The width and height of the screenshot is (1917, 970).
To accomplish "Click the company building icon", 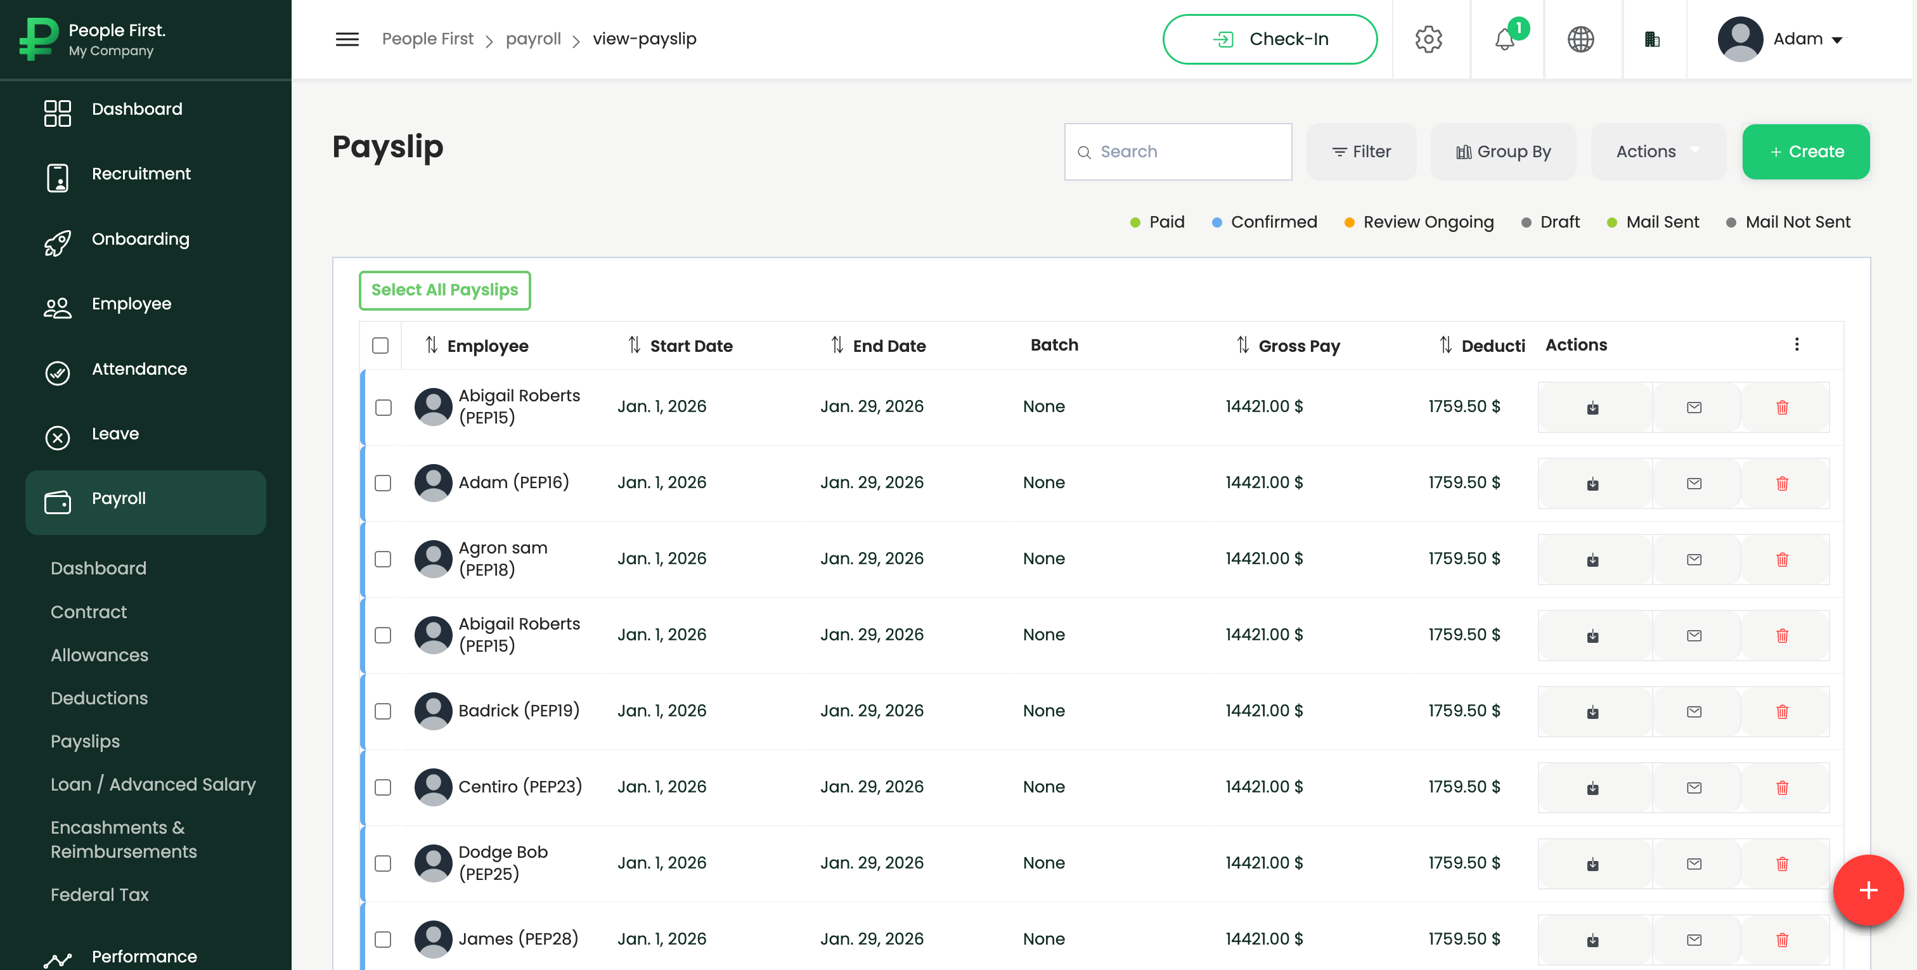I will click(1651, 39).
